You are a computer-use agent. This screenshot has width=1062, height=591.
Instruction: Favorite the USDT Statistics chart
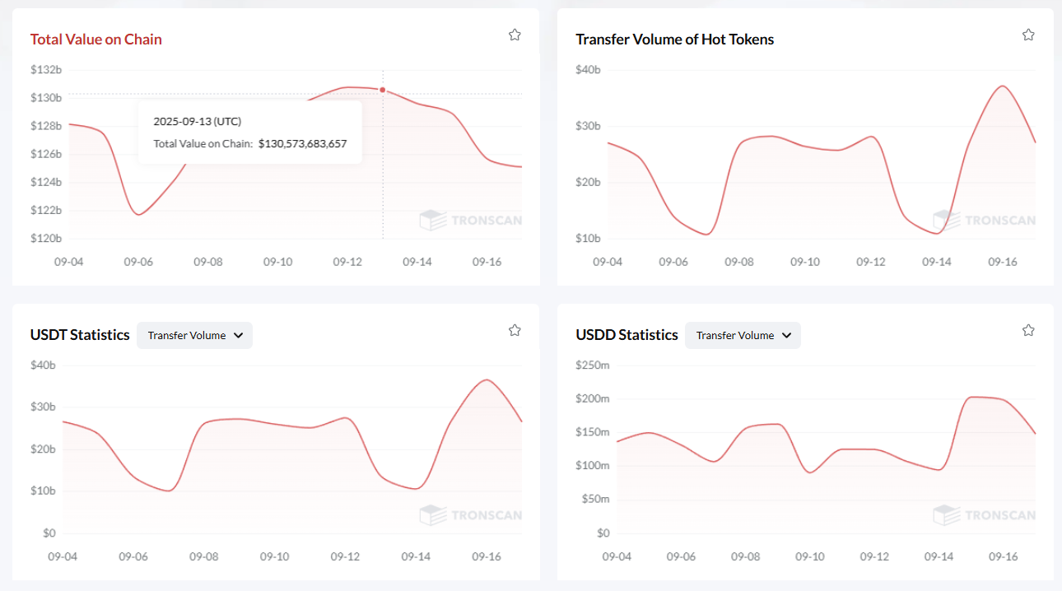[x=515, y=330]
